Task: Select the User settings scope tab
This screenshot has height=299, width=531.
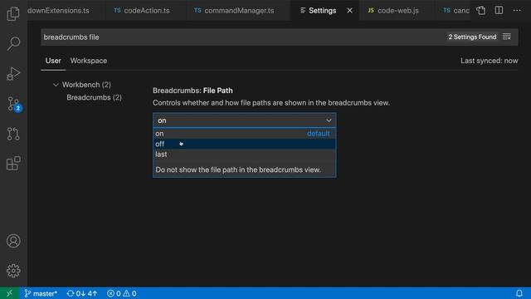Action: pyautogui.click(x=53, y=61)
